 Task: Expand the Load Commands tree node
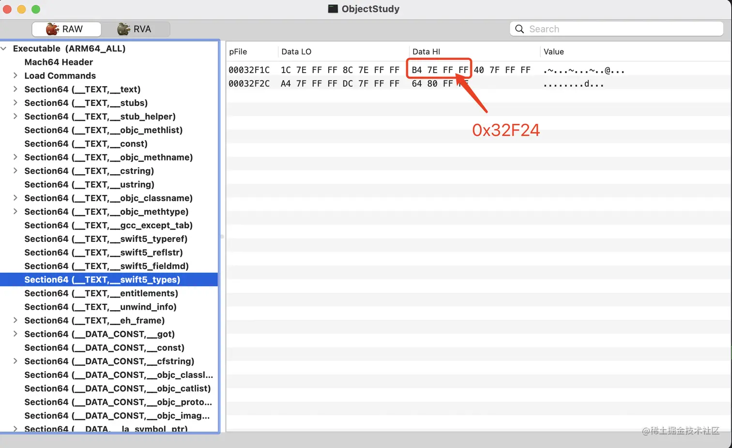click(x=15, y=75)
